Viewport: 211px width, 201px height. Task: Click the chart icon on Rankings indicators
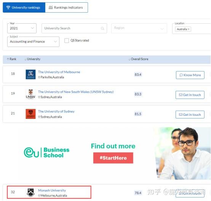[x=51, y=7]
